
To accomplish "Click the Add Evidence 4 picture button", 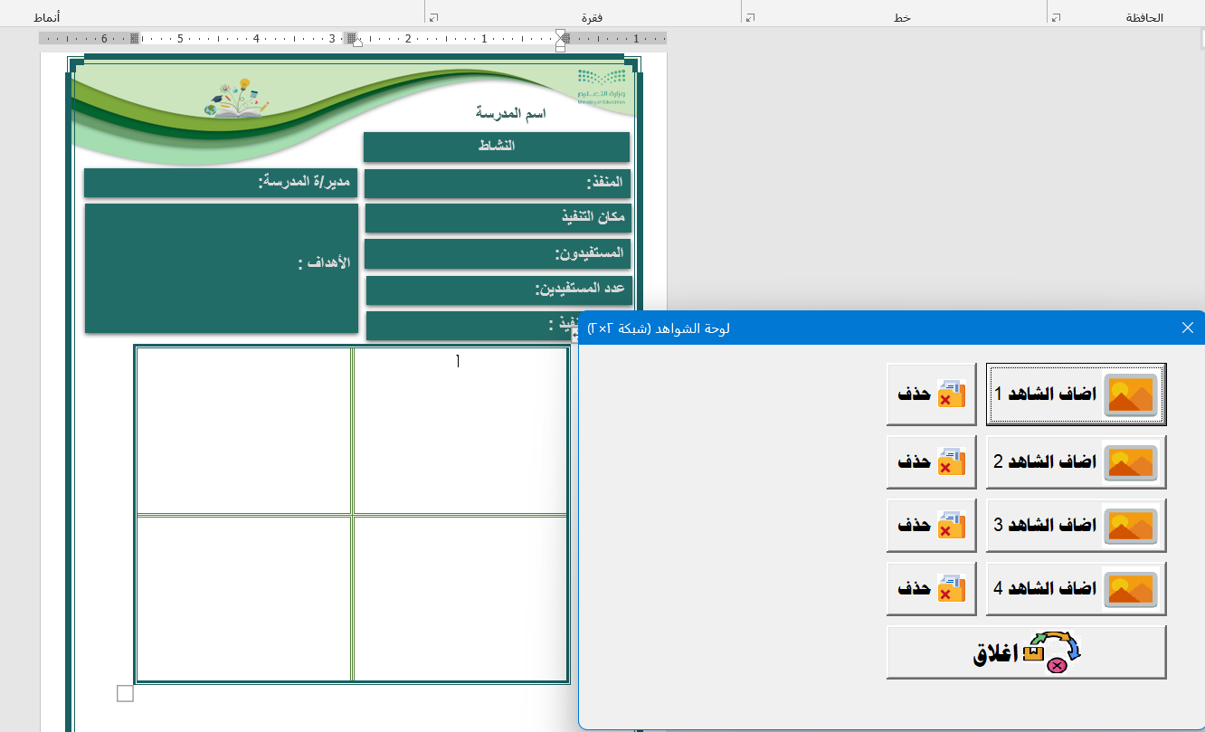I will (x=1076, y=588).
